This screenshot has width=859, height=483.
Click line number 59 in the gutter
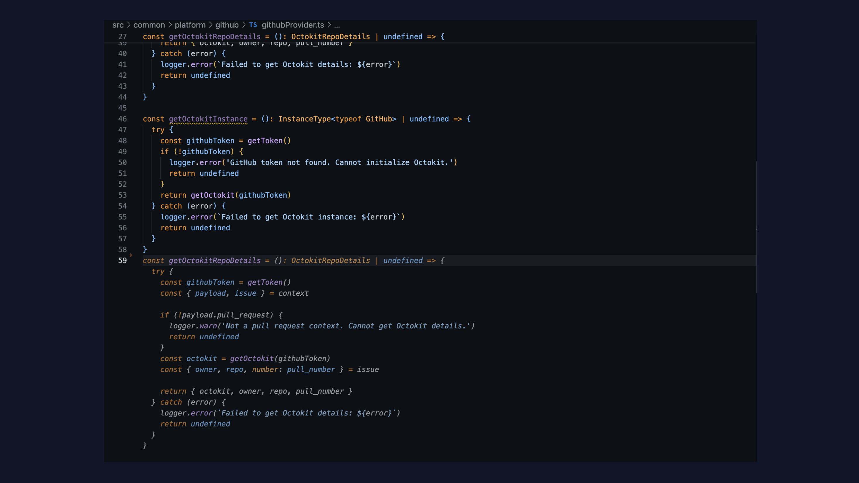(x=122, y=260)
